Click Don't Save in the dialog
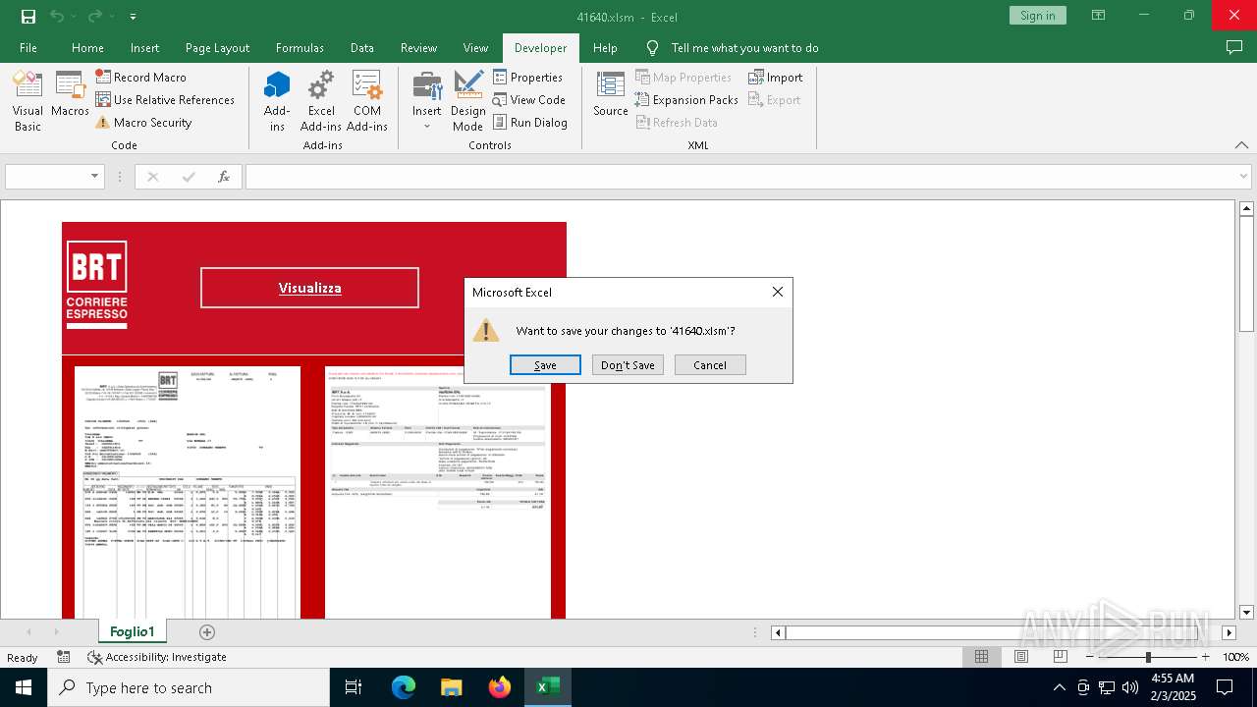 coord(628,365)
